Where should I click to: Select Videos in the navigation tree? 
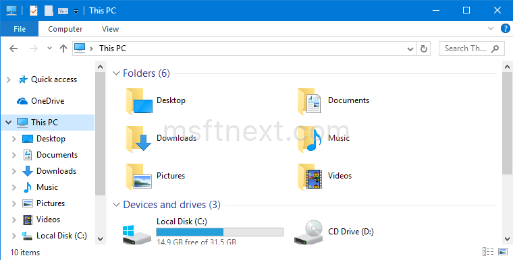click(x=48, y=220)
